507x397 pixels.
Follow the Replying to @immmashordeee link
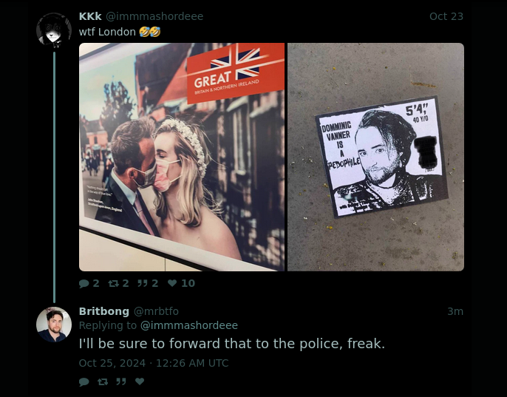coord(189,325)
